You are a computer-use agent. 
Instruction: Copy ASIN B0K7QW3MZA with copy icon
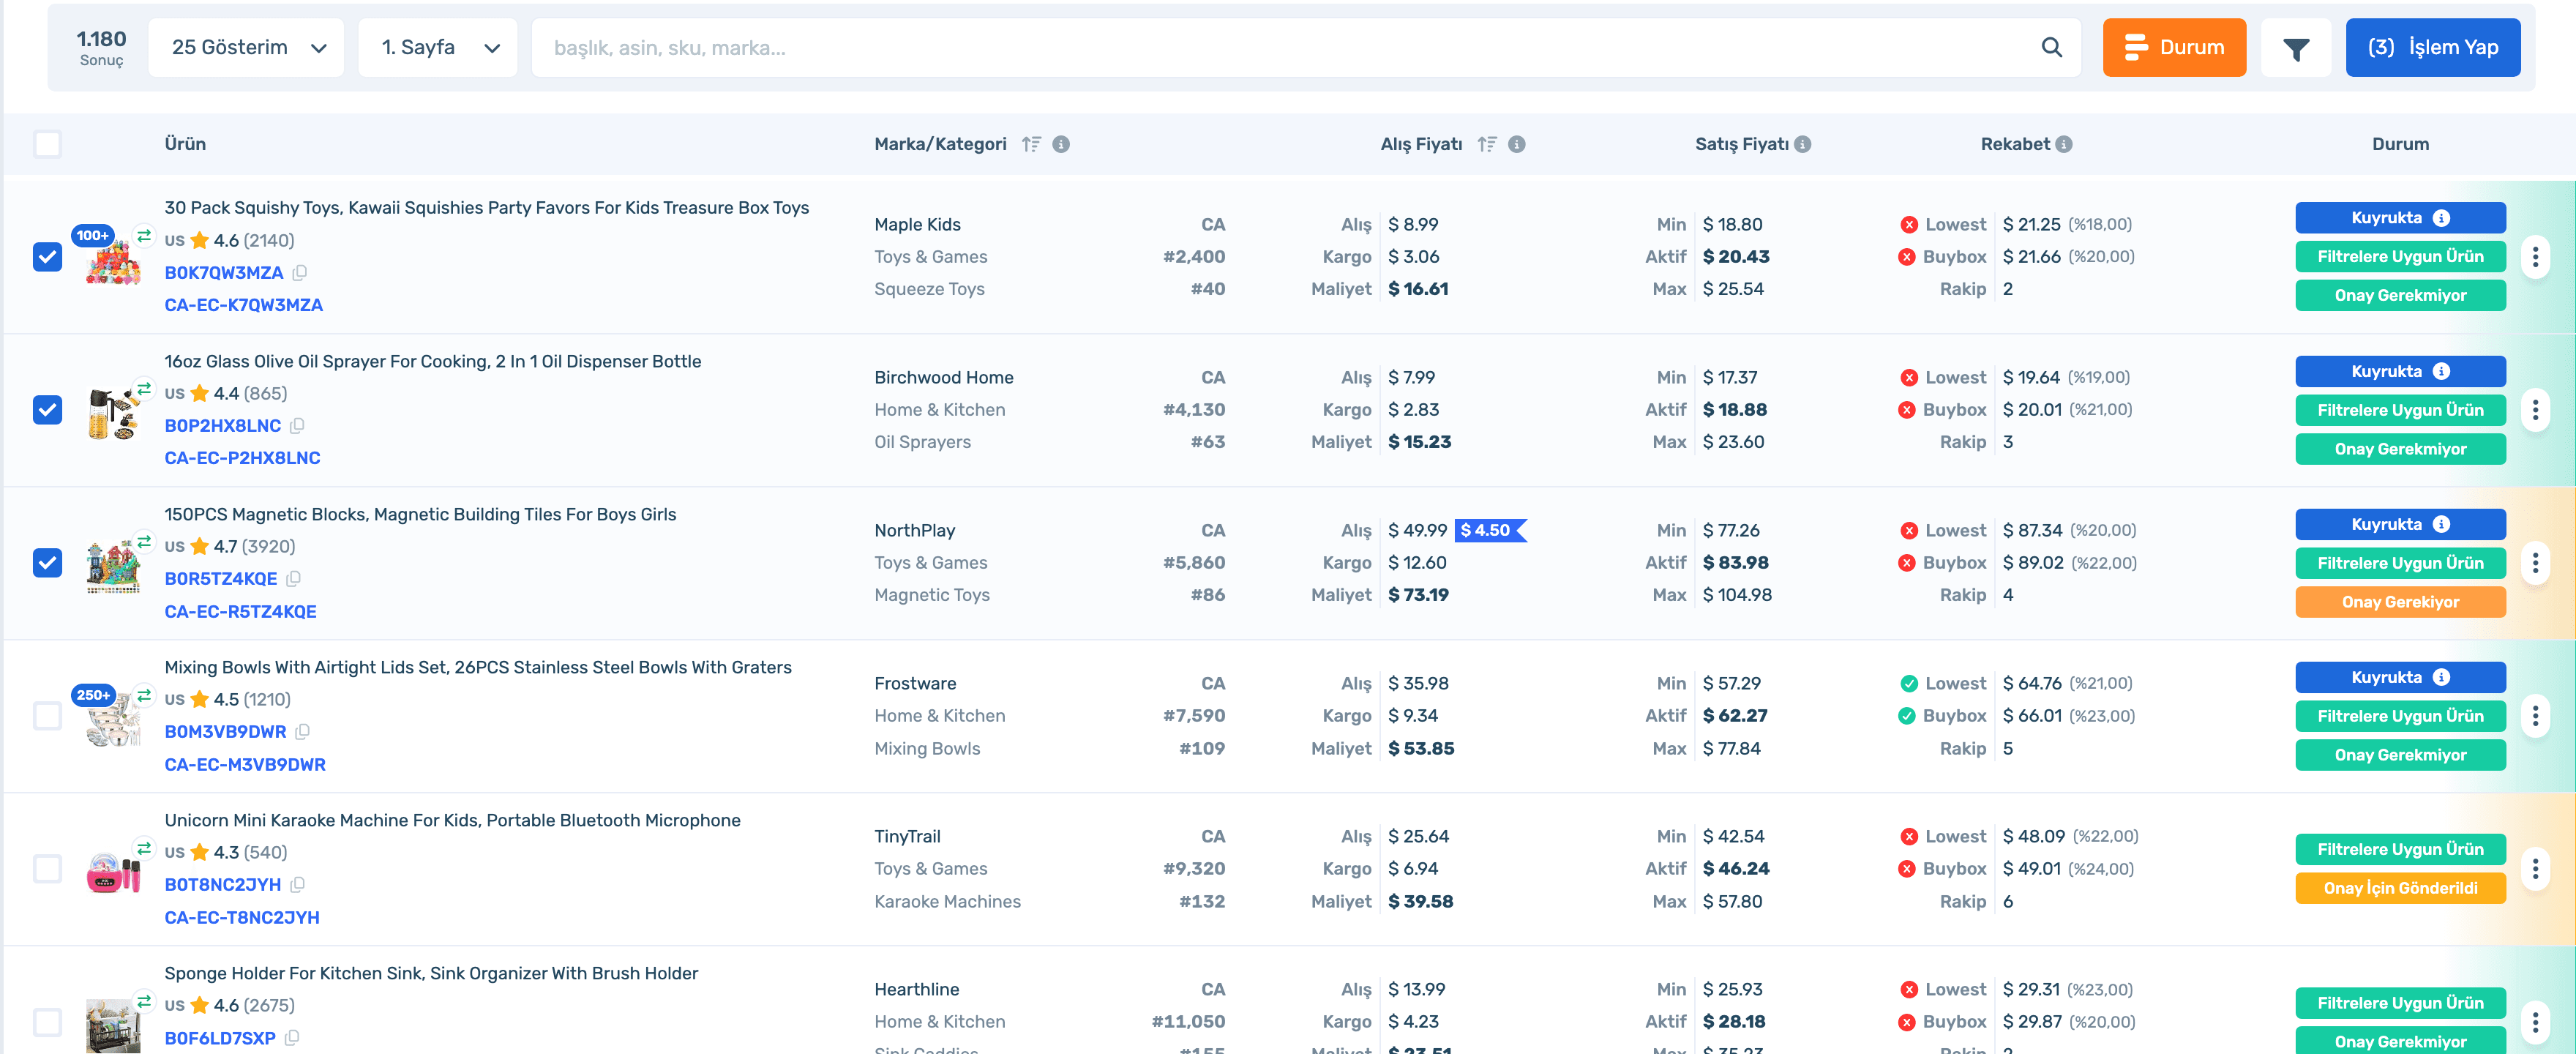300,273
